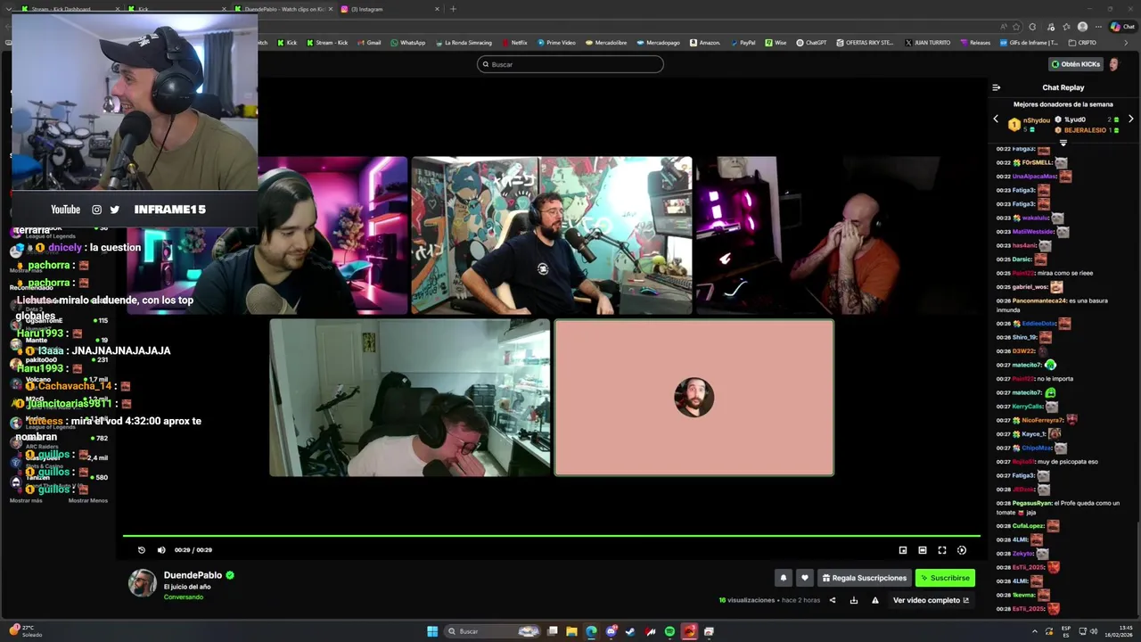Open the Mercadopago bookmark
This screenshot has height=642, width=1141.
(x=658, y=43)
